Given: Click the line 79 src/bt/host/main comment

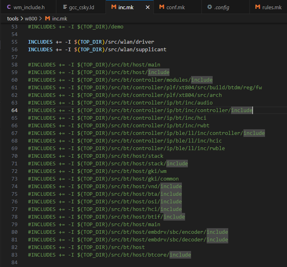Looking at the screenshot, I should [94, 225].
